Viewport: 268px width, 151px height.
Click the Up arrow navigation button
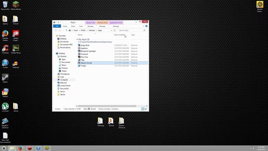coord(66,30)
